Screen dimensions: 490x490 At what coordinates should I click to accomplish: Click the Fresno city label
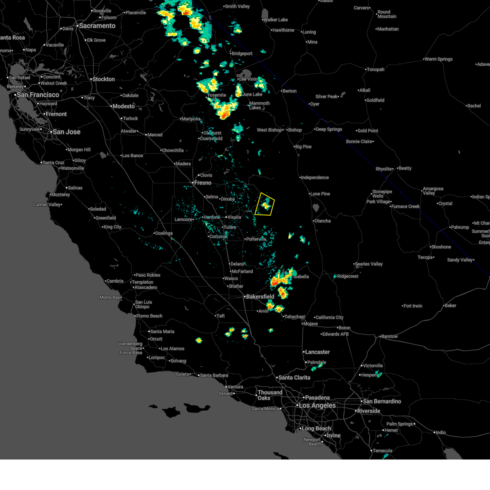pyautogui.click(x=203, y=183)
